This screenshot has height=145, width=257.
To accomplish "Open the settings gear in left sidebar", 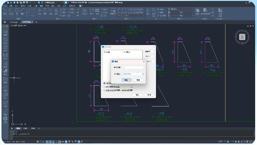I will pos(5,119).
